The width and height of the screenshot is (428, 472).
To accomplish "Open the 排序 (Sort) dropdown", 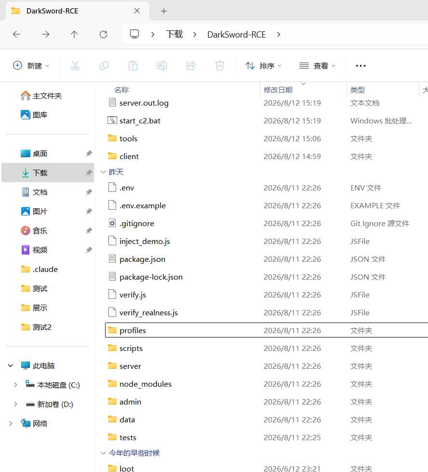I will (263, 66).
